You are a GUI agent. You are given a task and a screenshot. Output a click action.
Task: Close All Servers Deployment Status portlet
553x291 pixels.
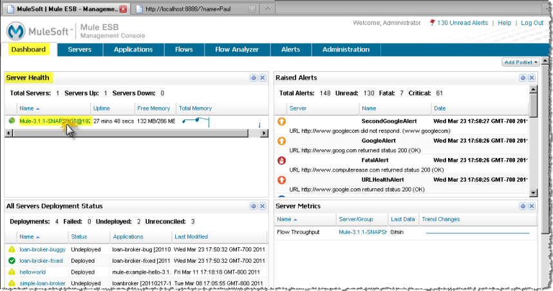click(263, 206)
